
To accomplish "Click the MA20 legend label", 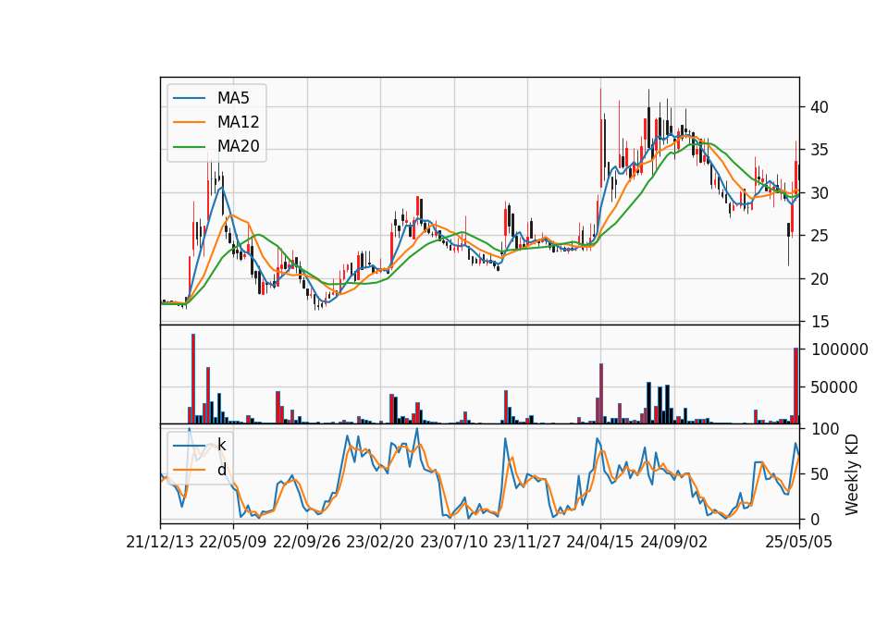I will 238,146.
